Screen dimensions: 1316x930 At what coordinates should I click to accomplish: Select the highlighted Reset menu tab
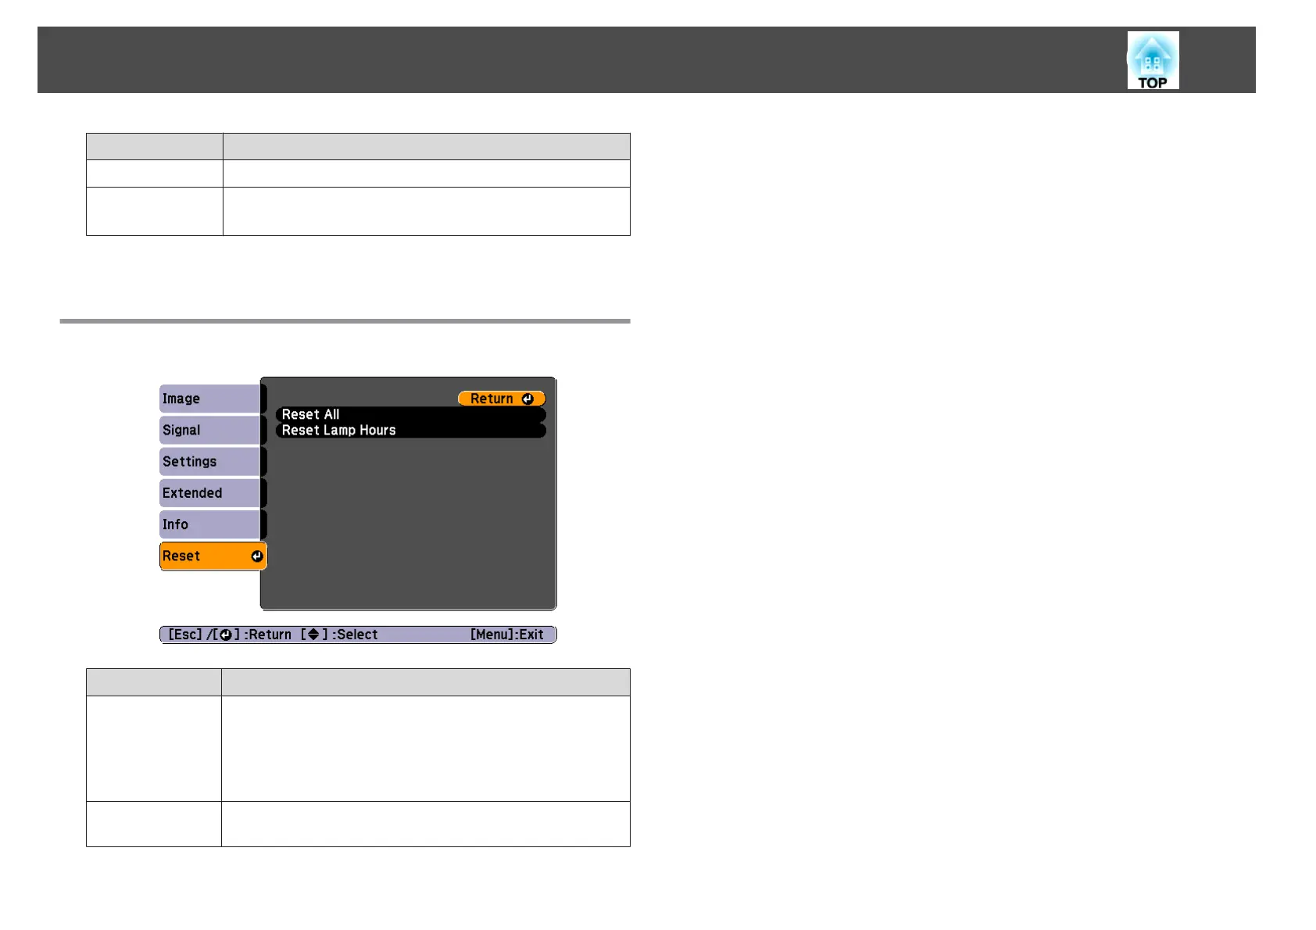[x=213, y=556]
